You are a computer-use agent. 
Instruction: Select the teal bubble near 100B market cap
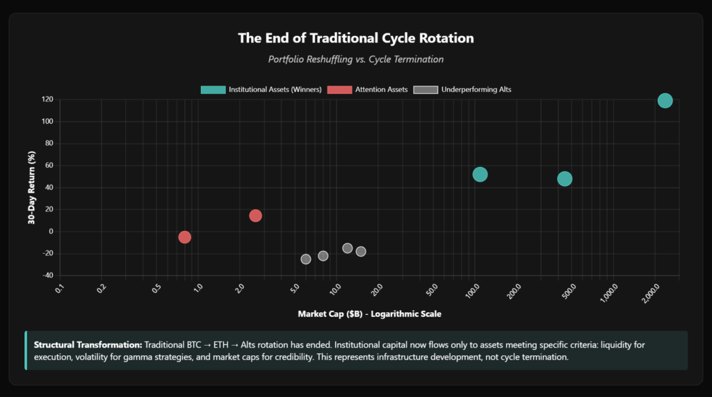click(x=480, y=175)
